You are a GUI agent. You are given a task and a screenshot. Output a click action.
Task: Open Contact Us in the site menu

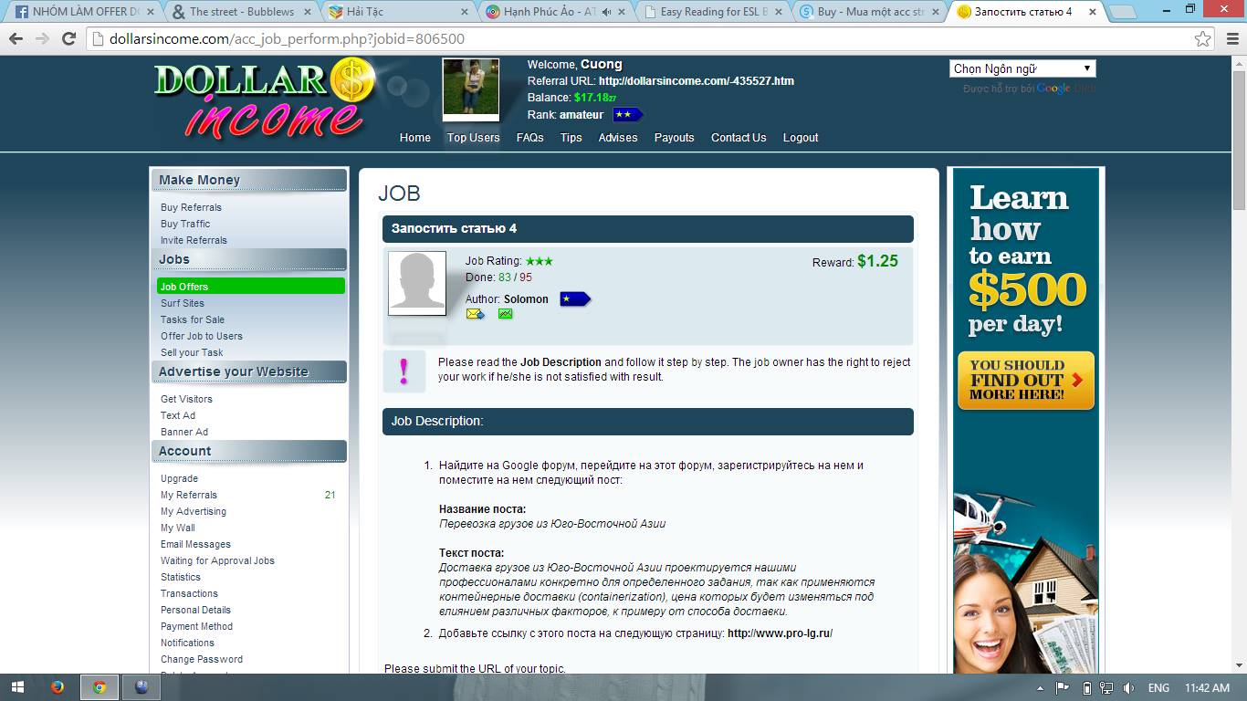[x=739, y=138]
